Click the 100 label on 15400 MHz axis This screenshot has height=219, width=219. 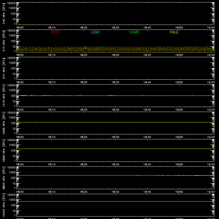pos(13,205)
